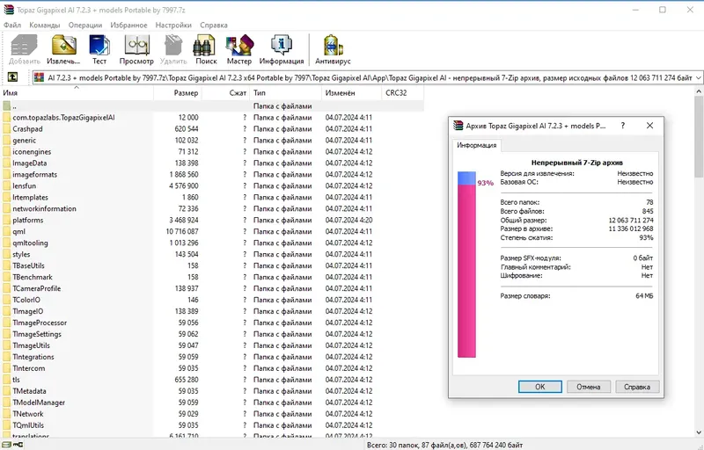Open the Справка menu
The height and width of the screenshot is (450, 704).
point(214,25)
